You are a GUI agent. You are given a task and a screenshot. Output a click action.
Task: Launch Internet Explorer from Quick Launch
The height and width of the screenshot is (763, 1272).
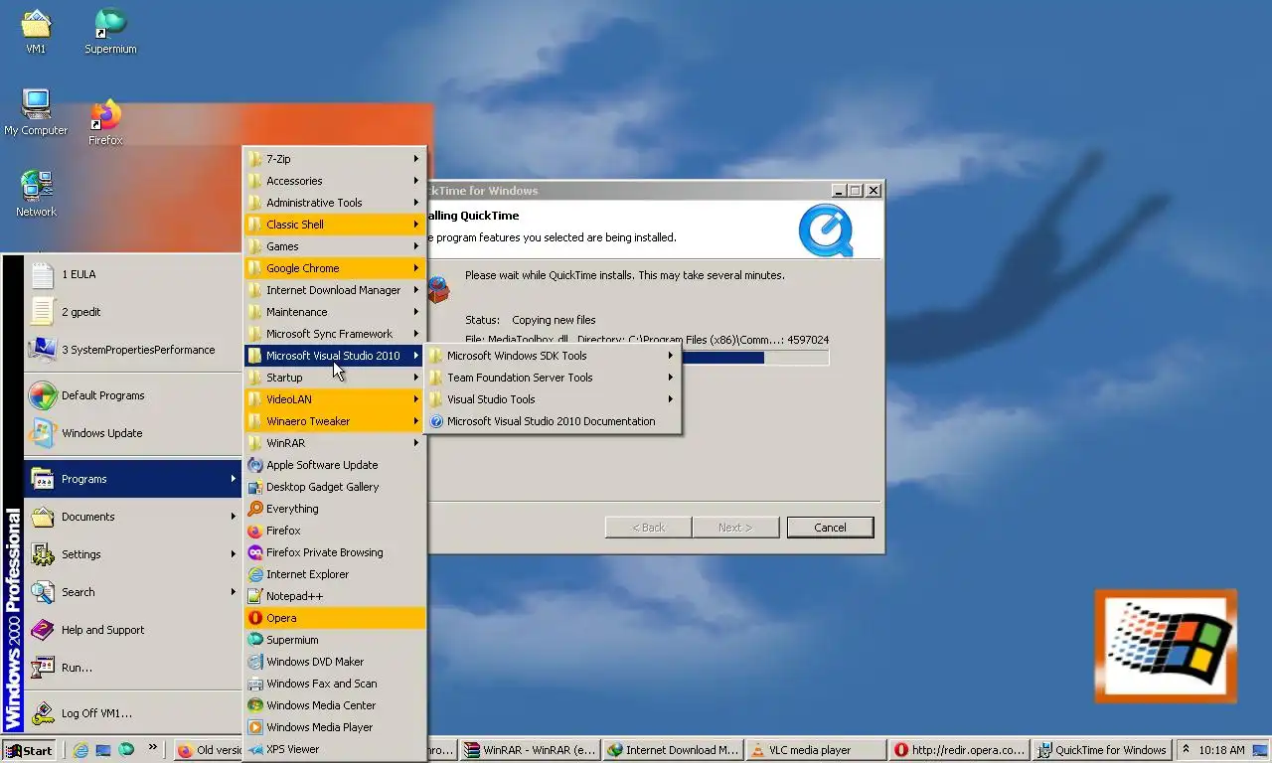tap(81, 750)
